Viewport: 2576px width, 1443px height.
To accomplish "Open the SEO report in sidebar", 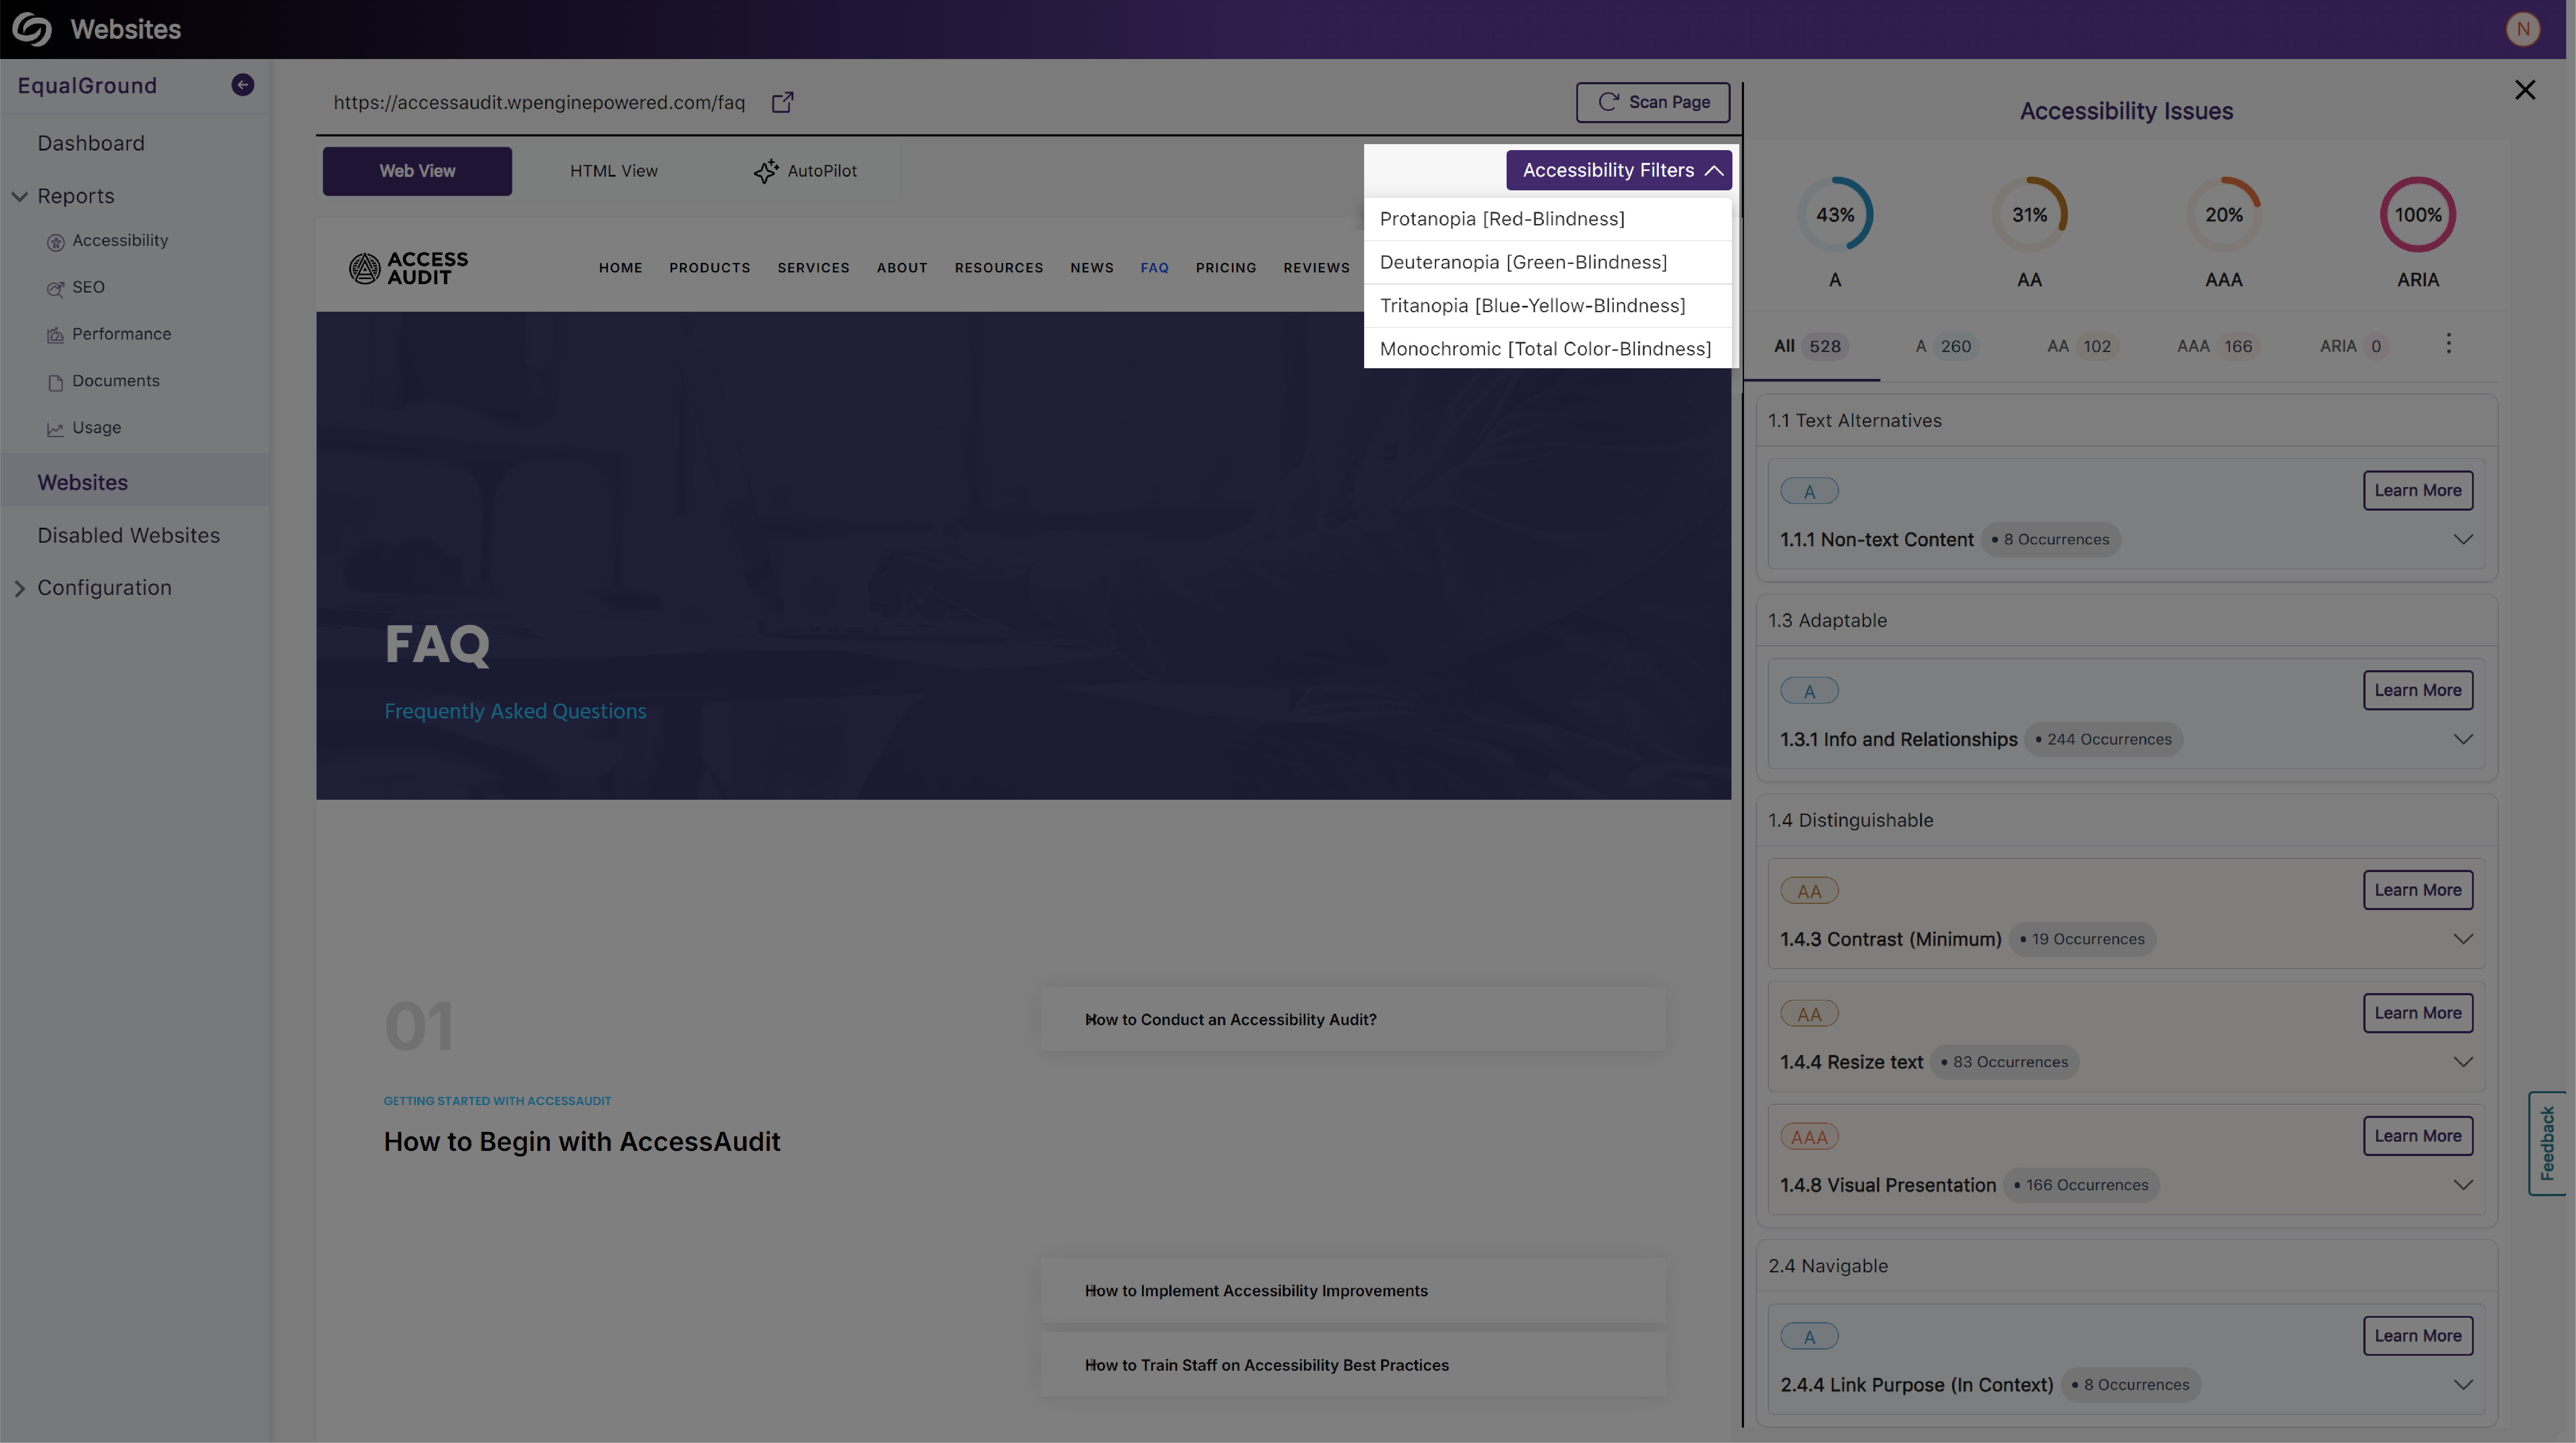I will tap(88, 287).
